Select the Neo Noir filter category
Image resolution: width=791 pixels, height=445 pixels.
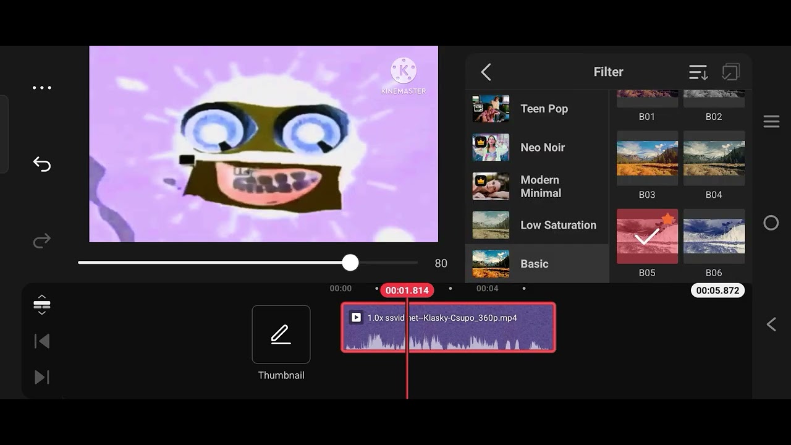(536, 147)
